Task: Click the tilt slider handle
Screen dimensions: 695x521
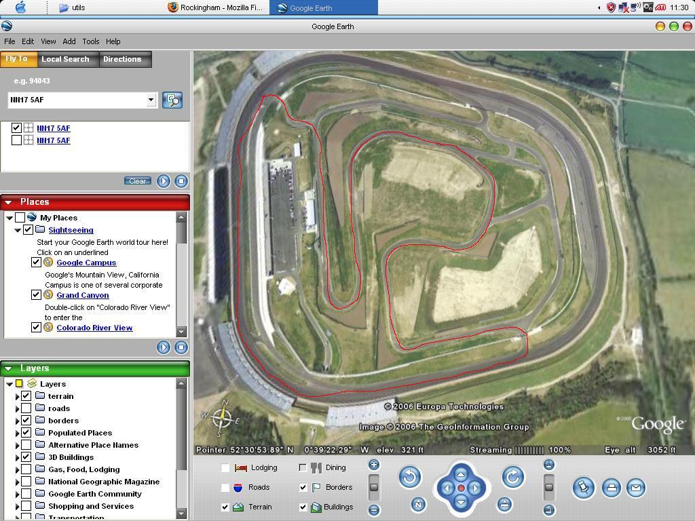Action: point(548,487)
